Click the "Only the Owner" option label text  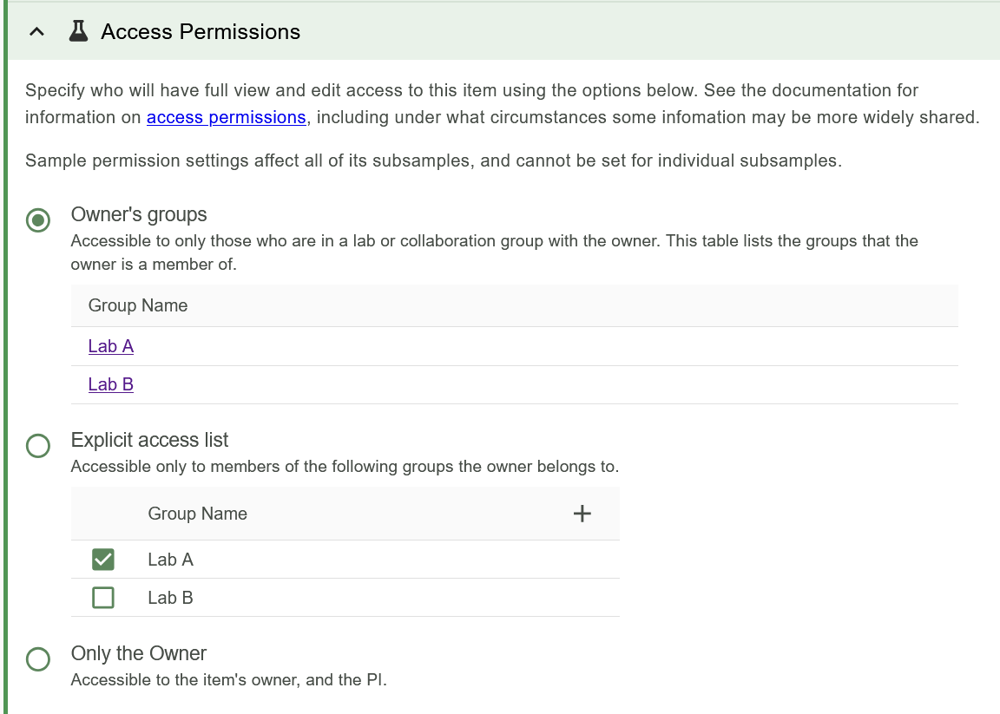[139, 653]
